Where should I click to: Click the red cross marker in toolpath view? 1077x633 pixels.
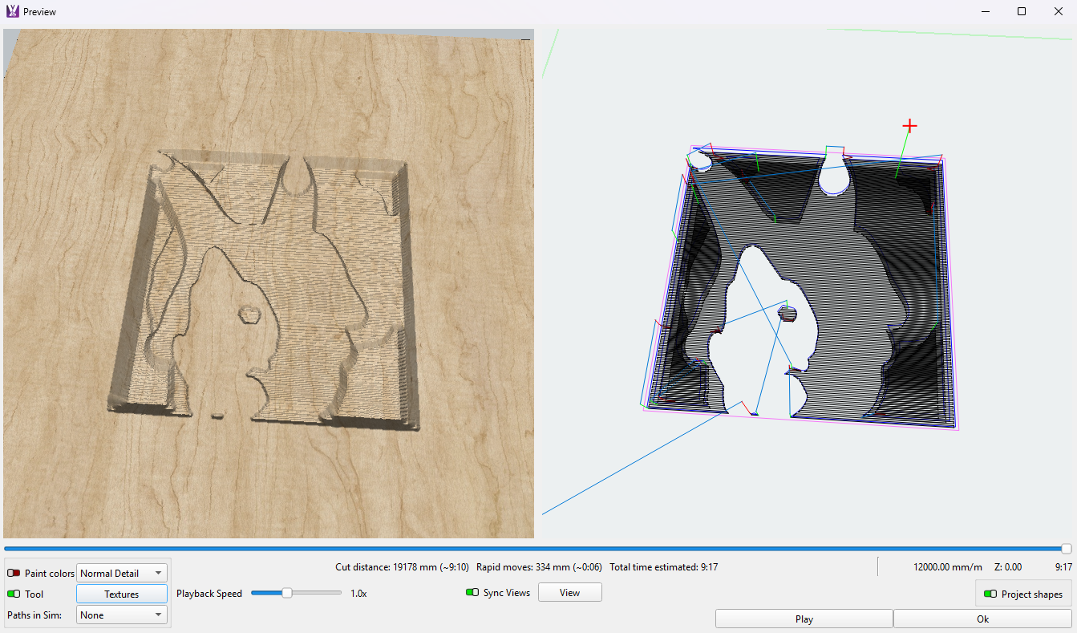(x=909, y=126)
